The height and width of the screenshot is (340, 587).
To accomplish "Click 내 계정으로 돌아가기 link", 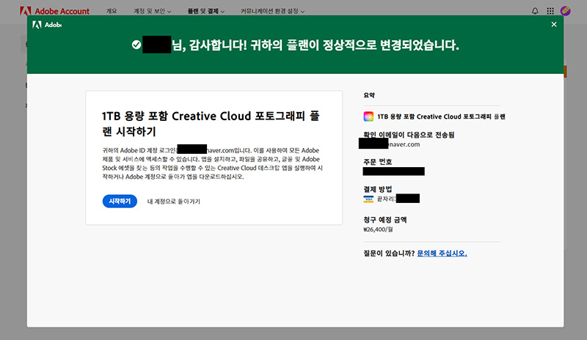I will click(x=174, y=202).
